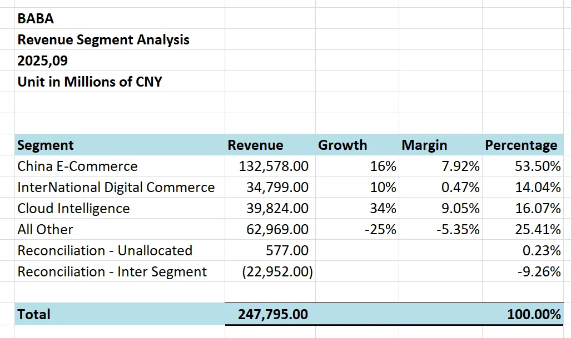Image resolution: width=571 pixels, height=338 pixels.
Task: Select the Growth column header cell
Action: (x=342, y=145)
